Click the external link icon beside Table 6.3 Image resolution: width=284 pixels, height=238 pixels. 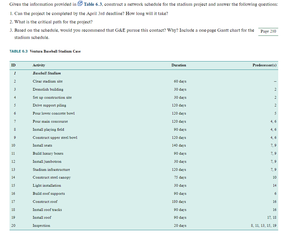click(82, 4)
